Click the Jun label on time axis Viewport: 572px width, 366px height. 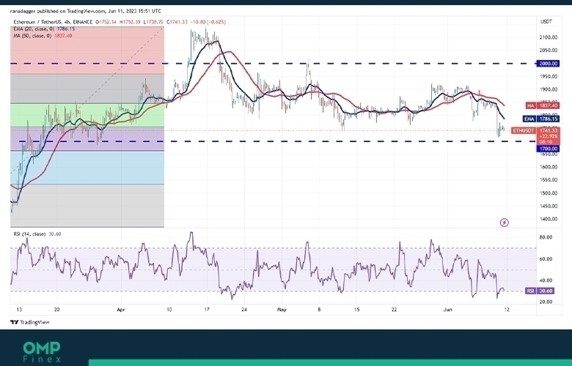[x=447, y=310]
